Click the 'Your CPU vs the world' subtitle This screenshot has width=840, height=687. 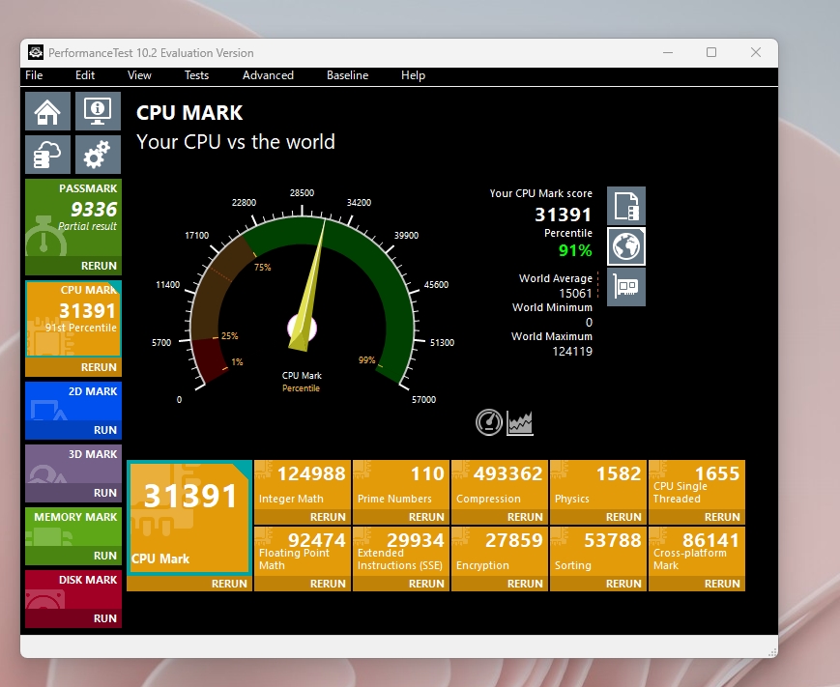(236, 142)
